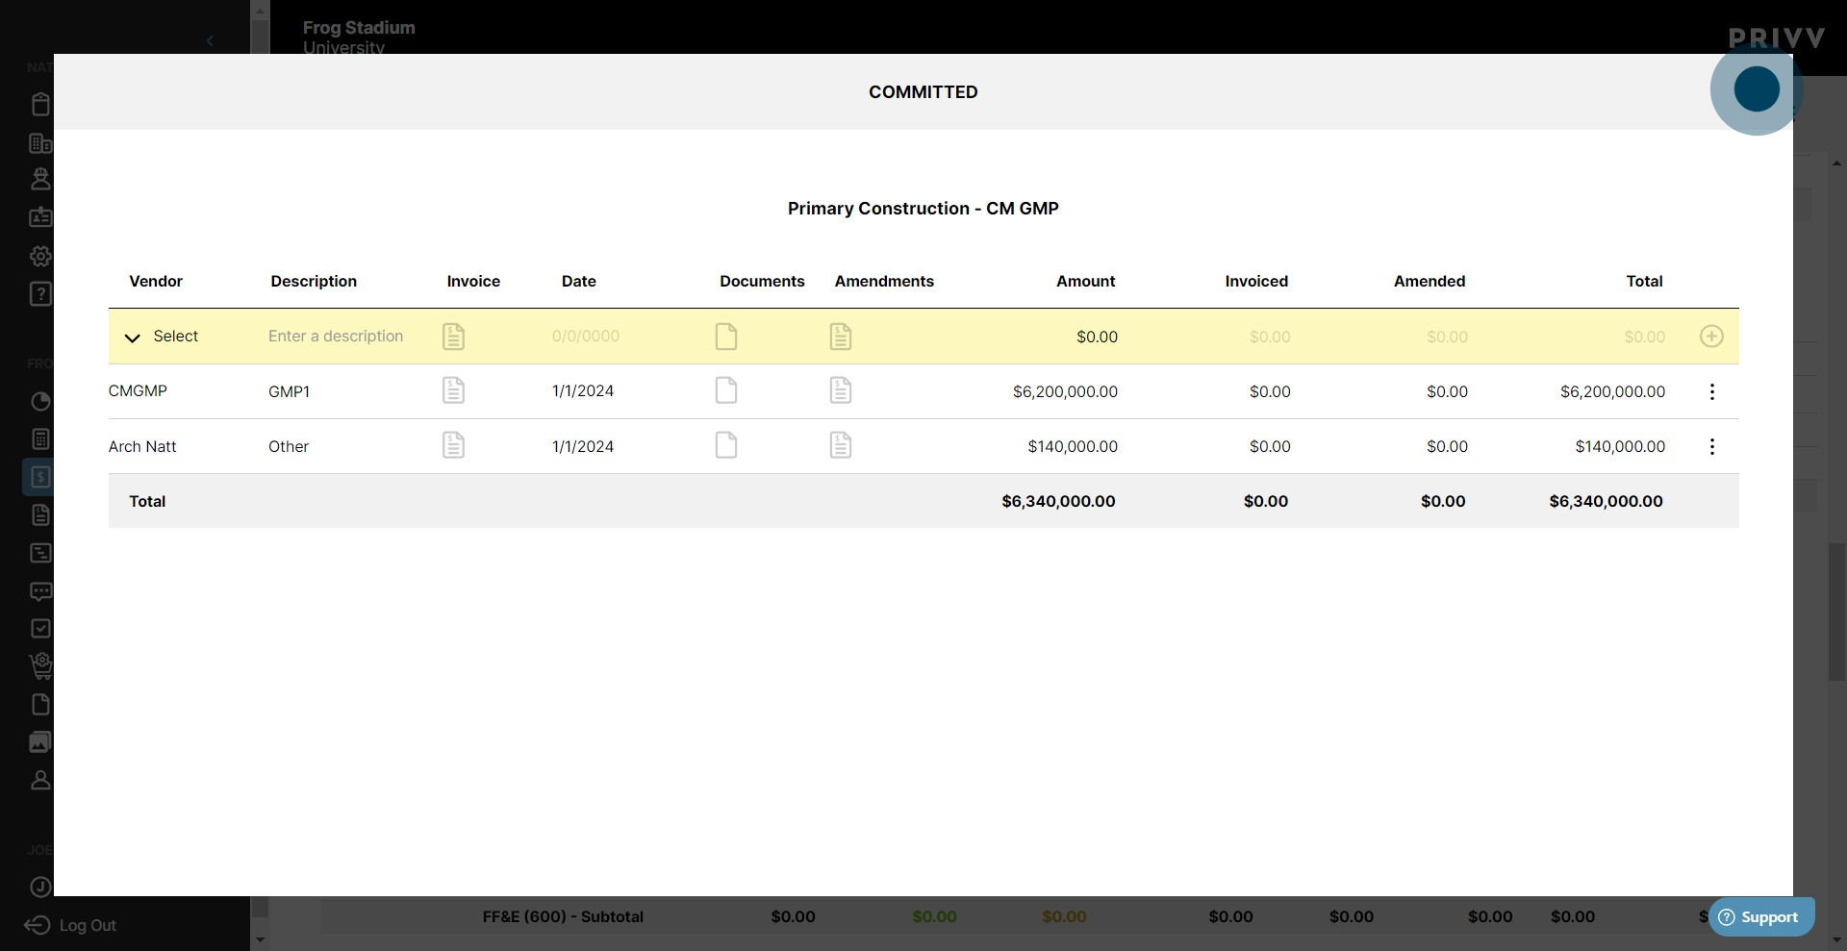The image size is (1847, 951).
Task: Select the Other description cell
Action: (x=289, y=446)
